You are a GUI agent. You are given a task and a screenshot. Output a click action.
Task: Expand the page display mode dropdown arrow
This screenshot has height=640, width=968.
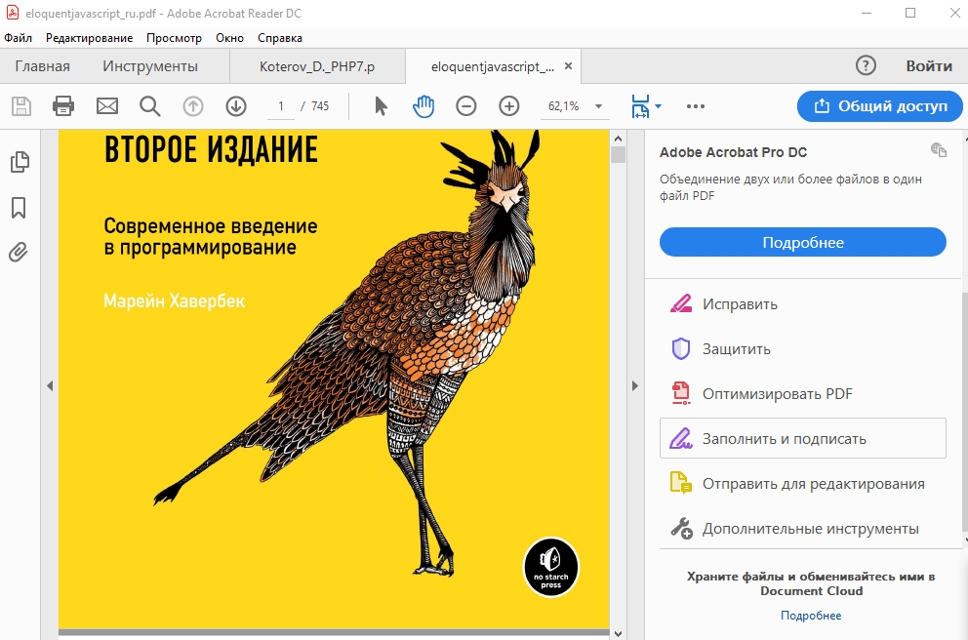(658, 106)
